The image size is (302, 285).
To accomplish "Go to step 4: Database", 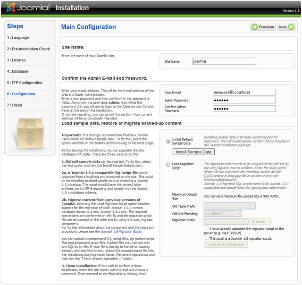I will pos(17,71).
